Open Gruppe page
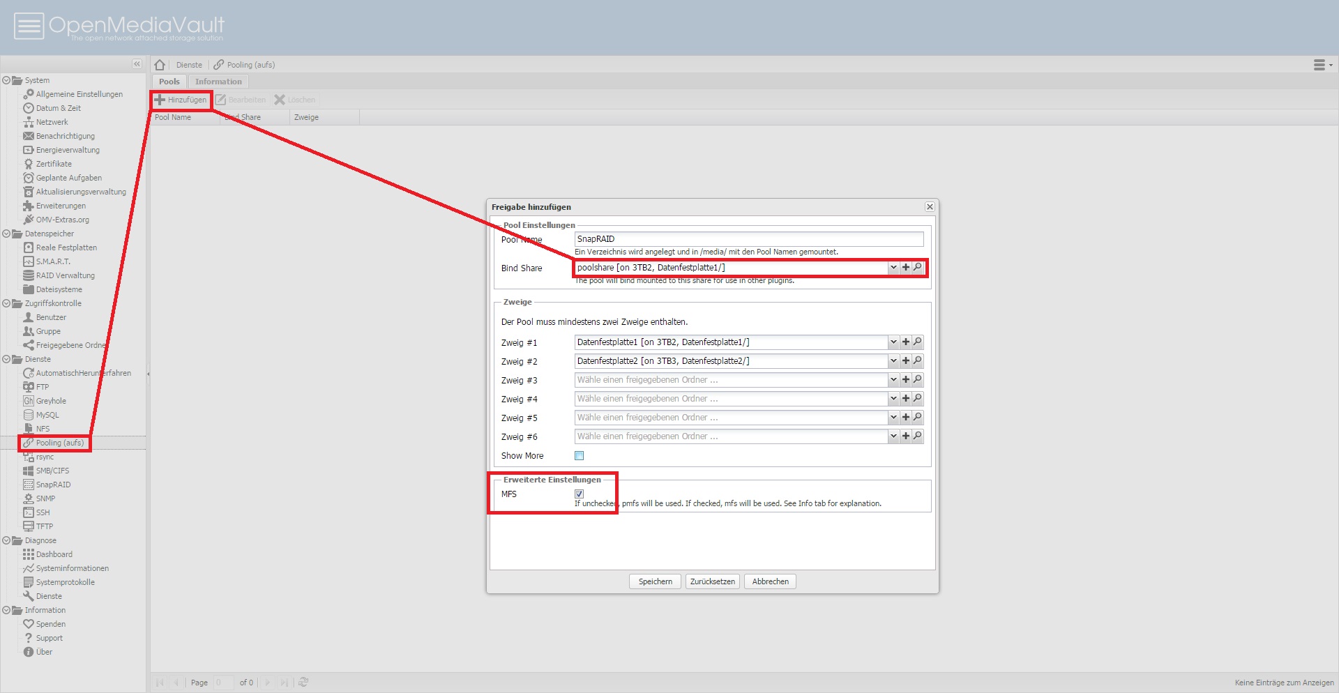The height and width of the screenshot is (693, 1339). pyautogui.click(x=48, y=331)
